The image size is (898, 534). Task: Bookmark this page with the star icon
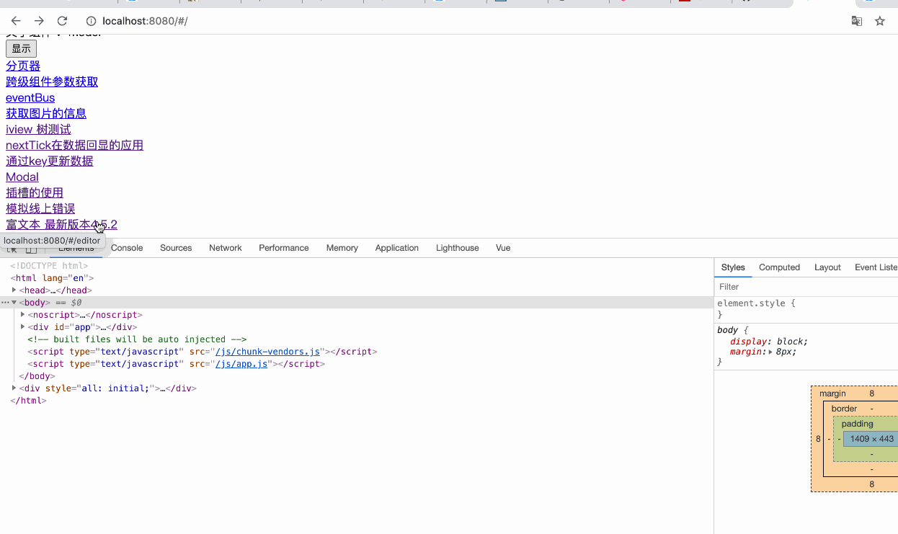[879, 21]
